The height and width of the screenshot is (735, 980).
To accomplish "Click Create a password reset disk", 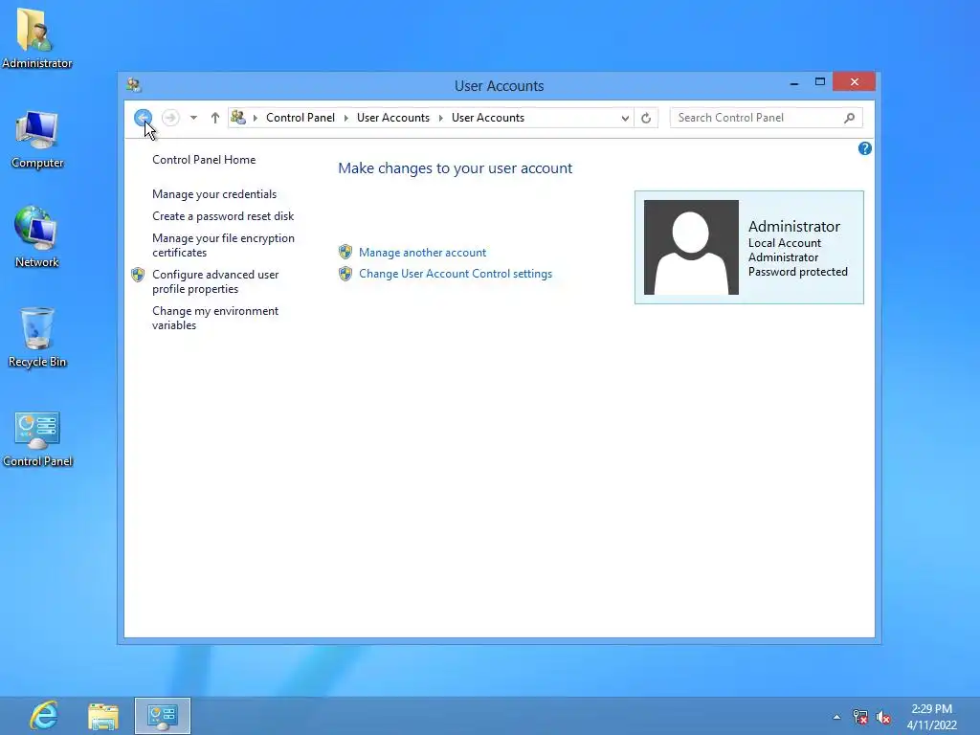I will click(223, 216).
